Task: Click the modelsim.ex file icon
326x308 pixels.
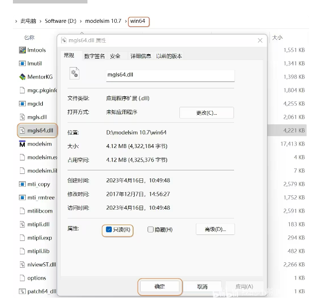Action: coord(22,157)
